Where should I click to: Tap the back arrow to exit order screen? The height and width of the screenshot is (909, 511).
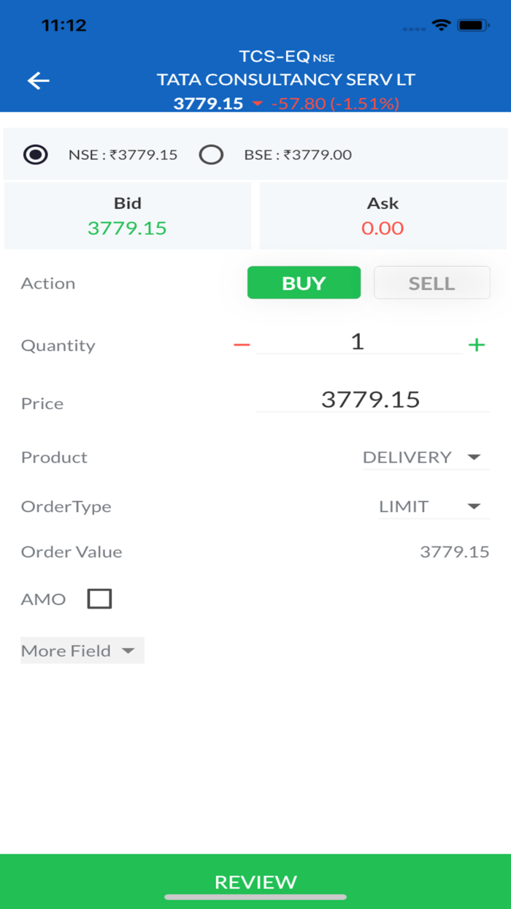coord(38,80)
